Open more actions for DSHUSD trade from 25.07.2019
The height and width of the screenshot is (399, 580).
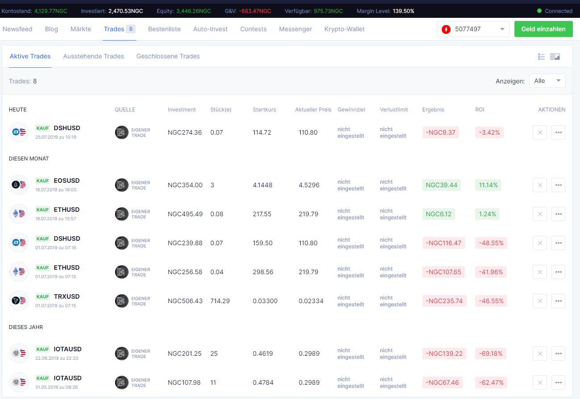[x=558, y=132]
